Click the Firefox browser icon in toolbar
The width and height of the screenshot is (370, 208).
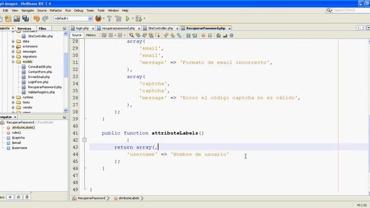click(x=98, y=18)
